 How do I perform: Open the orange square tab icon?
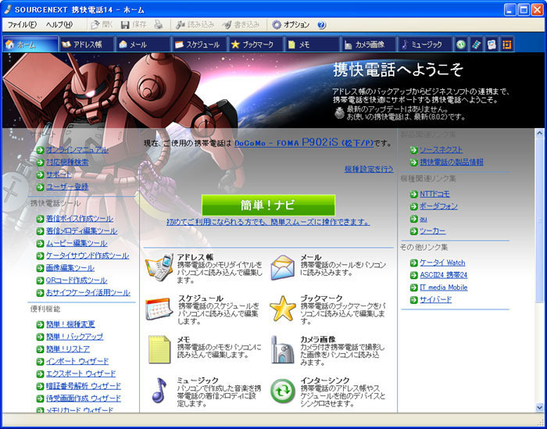[507, 45]
